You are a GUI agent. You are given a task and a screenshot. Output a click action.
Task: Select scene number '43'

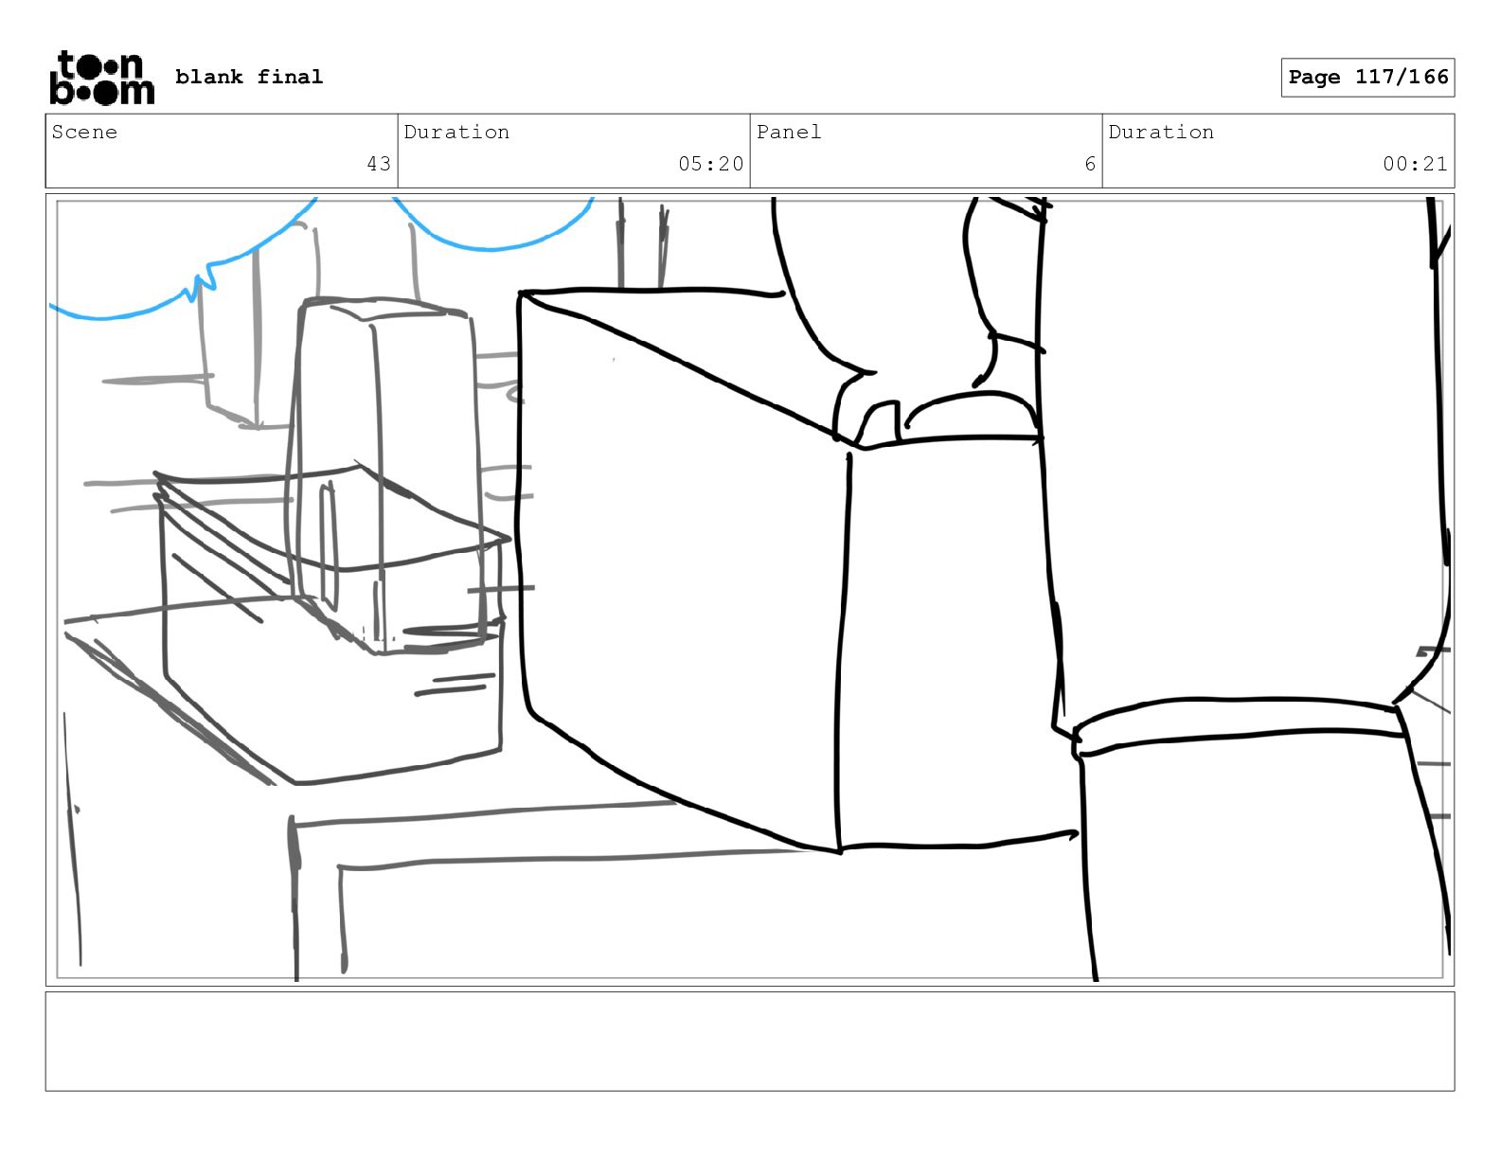pyautogui.click(x=379, y=164)
